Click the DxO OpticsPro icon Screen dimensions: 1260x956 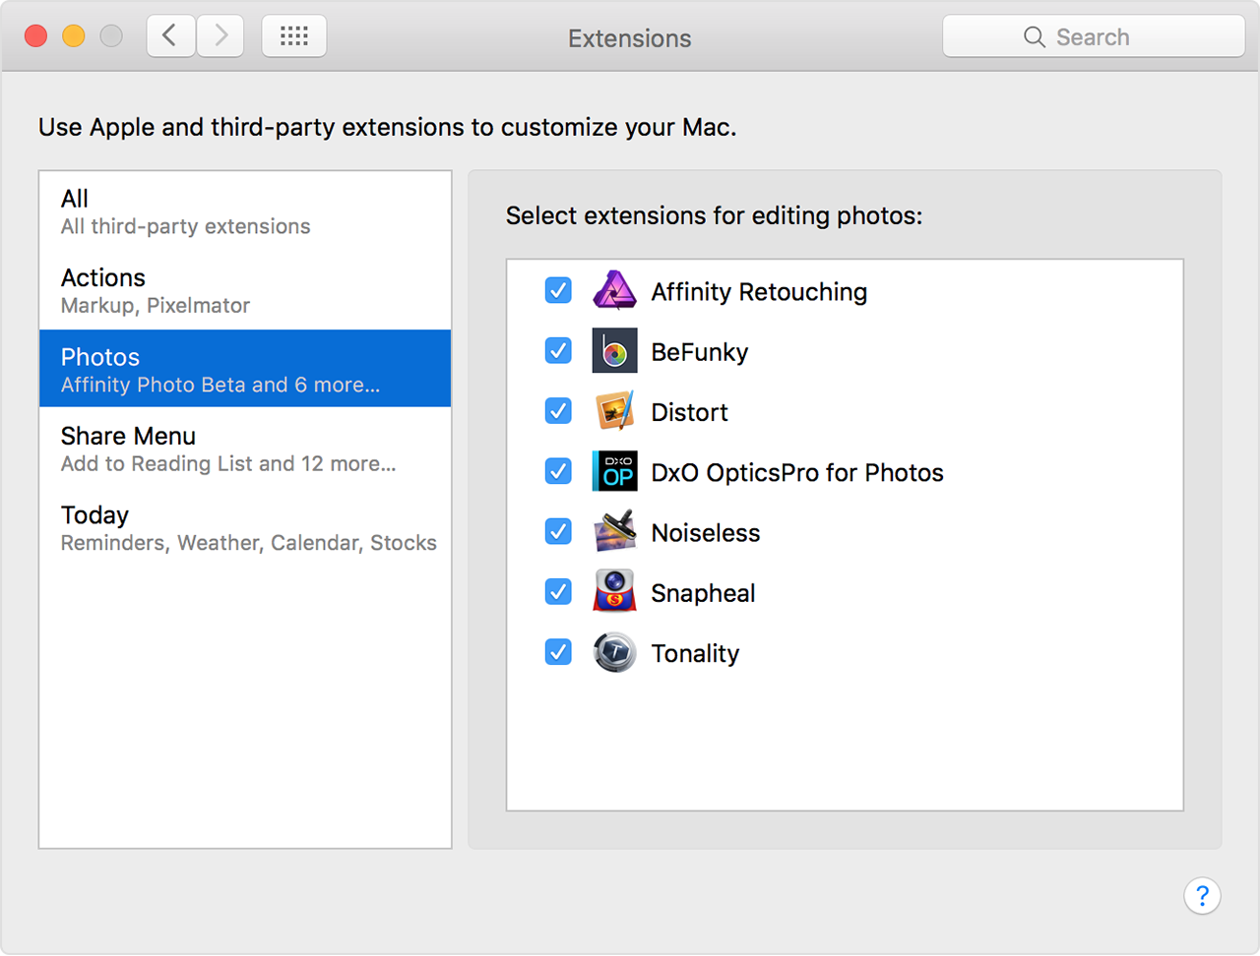coord(614,471)
